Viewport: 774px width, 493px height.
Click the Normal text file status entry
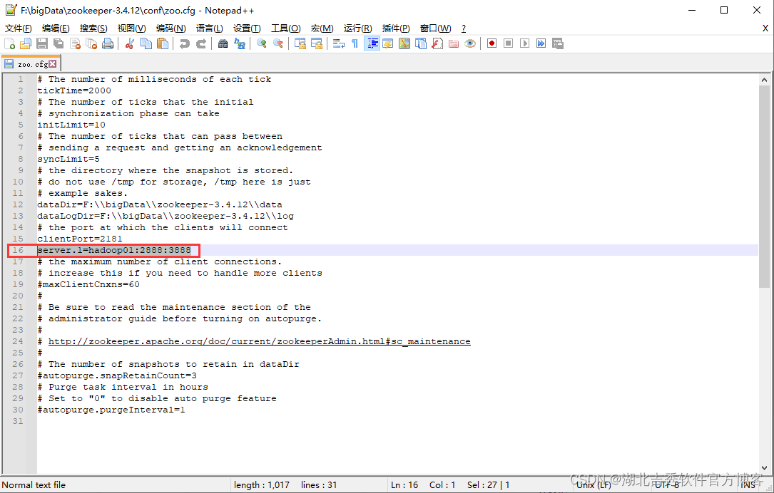(34, 484)
